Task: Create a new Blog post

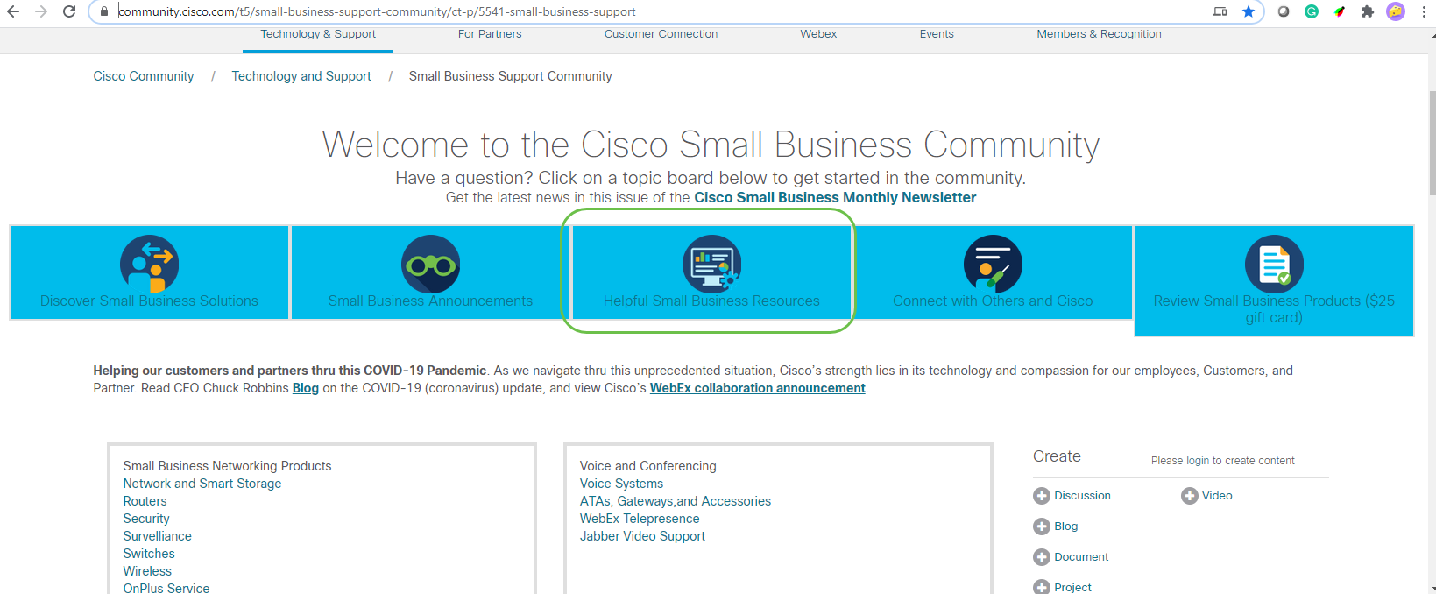Action: (1066, 527)
